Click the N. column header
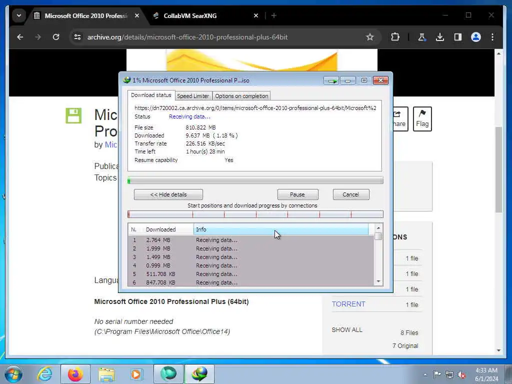This screenshot has height=384, width=512. 135,229
